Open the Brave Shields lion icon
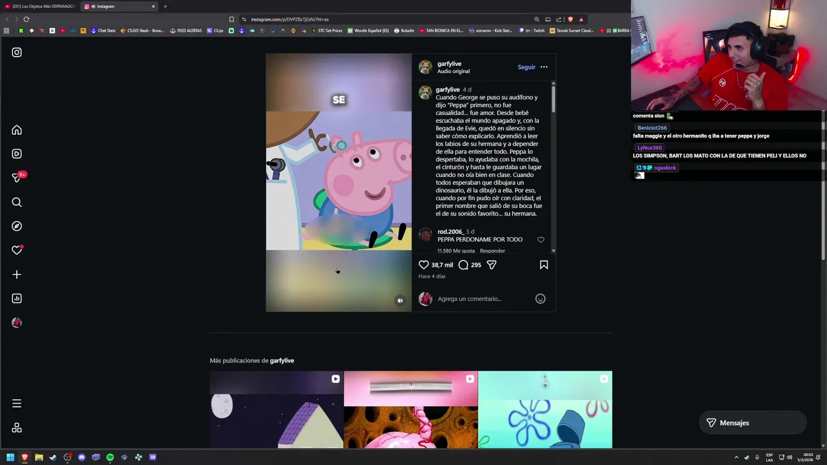 point(571,19)
